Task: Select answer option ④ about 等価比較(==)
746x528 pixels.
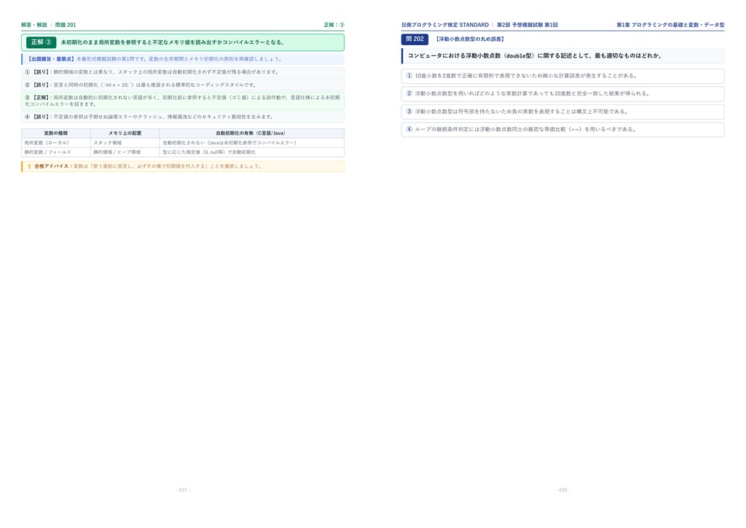Action: pyautogui.click(x=562, y=130)
